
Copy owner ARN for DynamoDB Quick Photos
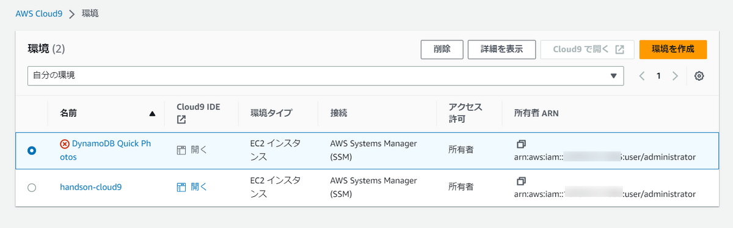[520, 144]
